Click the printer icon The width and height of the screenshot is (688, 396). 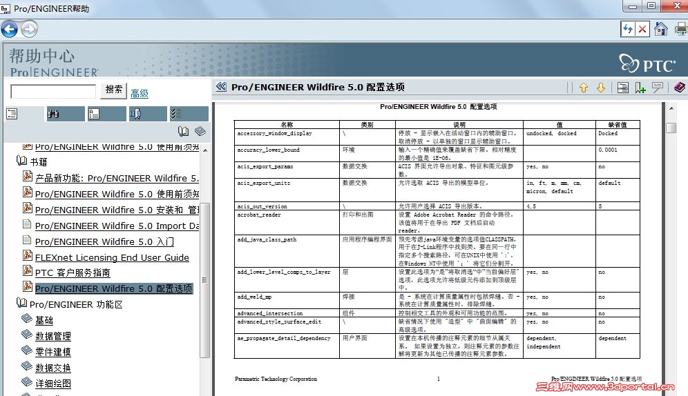pos(681,30)
